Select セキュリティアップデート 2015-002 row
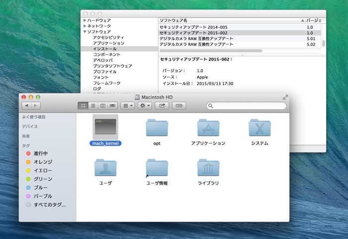This screenshot has width=348, height=239. point(240,33)
